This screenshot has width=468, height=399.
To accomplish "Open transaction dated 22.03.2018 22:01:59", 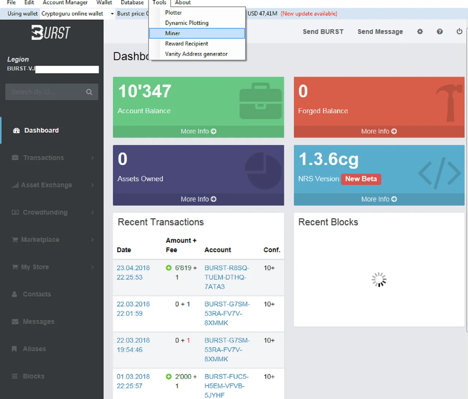I will coord(133,309).
